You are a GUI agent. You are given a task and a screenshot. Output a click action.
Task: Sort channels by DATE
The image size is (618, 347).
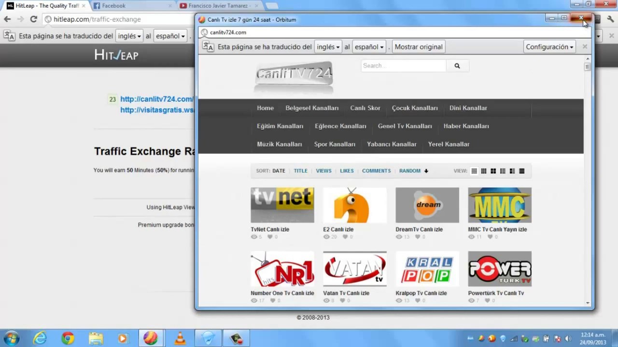(279, 171)
